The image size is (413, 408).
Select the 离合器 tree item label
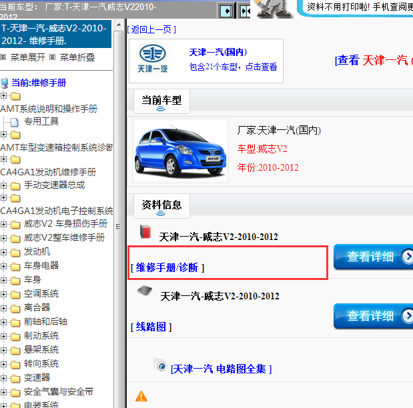37,307
